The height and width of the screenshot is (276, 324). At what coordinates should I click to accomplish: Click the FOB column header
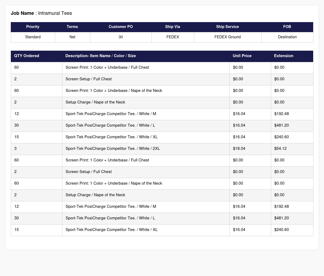tap(287, 27)
